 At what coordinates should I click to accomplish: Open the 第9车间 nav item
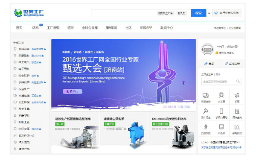pyautogui.click(x=111, y=28)
